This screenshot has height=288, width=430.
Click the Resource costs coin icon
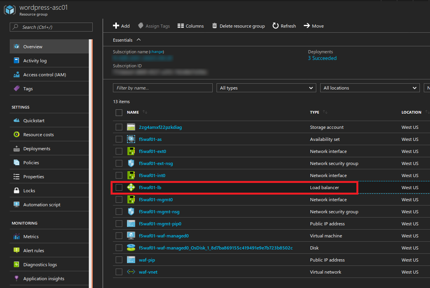tap(16, 134)
